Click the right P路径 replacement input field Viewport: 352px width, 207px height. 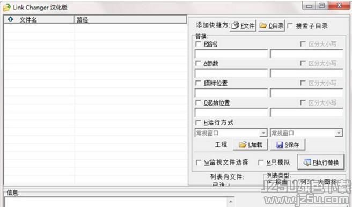coord(306,54)
